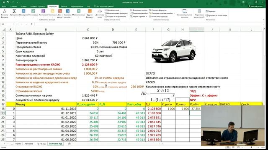This screenshot has width=268, height=150.
Task: Select cell with price 2 661 000 ₽
Action: (88, 38)
